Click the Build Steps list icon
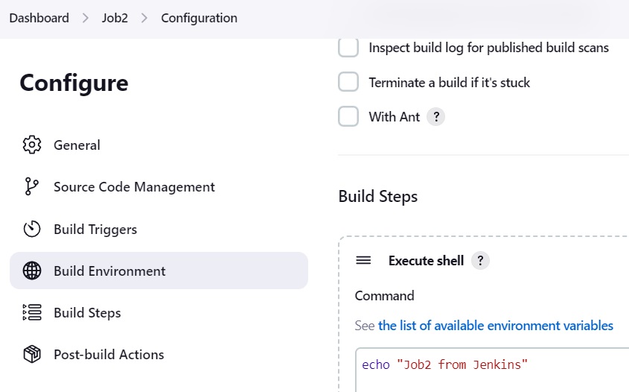 (32, 312)
